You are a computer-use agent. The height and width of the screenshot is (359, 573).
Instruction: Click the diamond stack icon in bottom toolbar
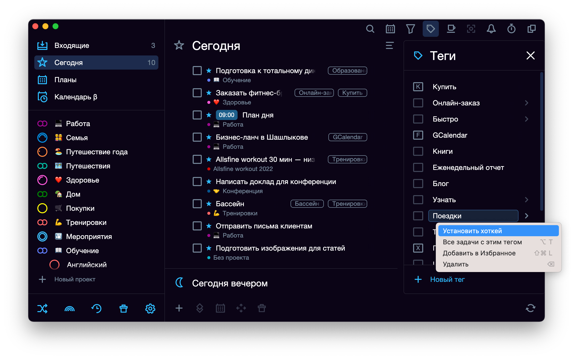pyautogui.click(x=199, y=308)
